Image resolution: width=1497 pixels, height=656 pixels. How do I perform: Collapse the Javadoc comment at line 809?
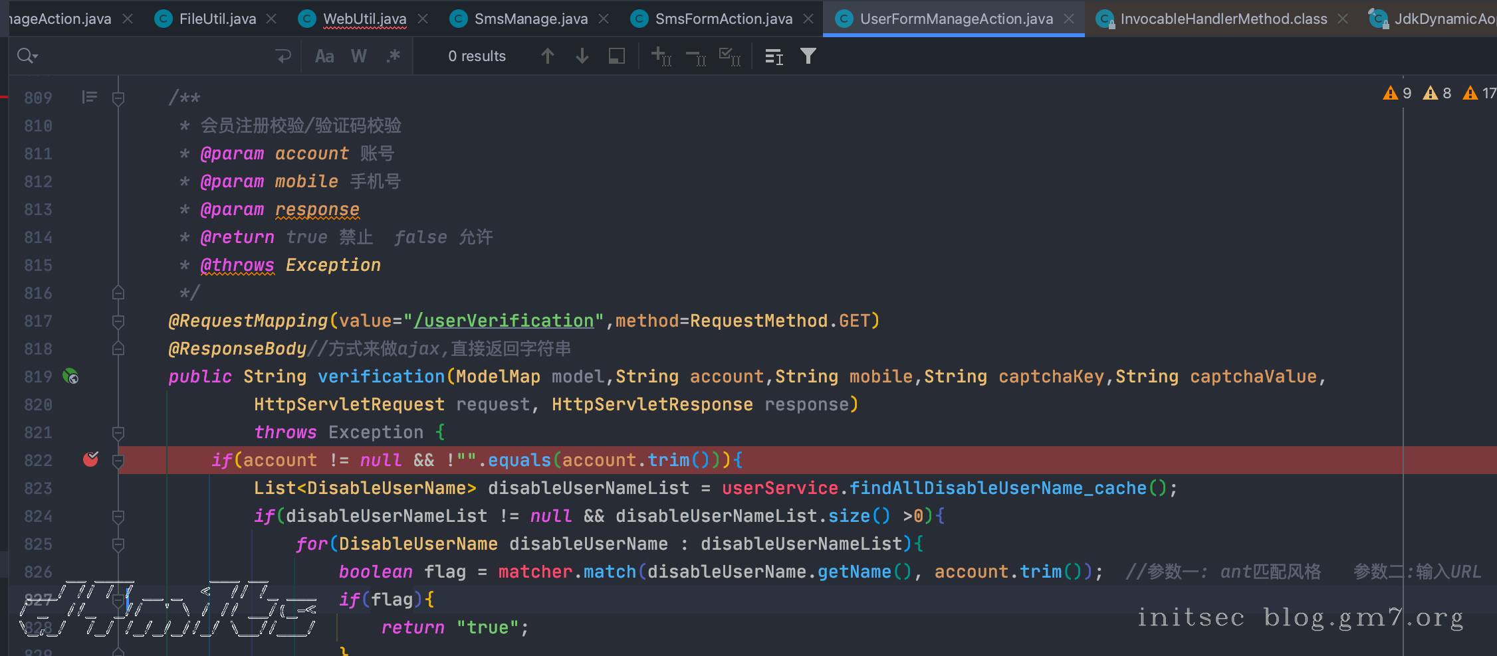(118, 98)
